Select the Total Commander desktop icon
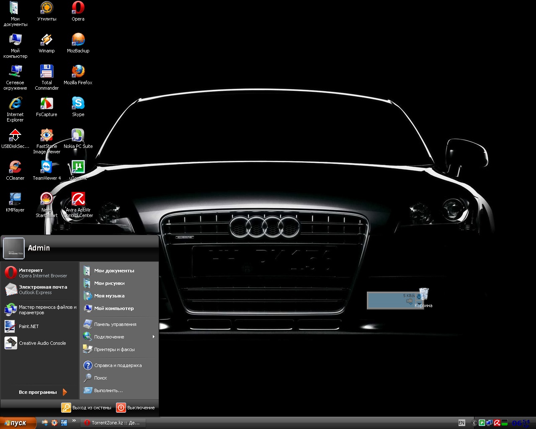Viewport: 536px width, 429px height. (46, 78)
